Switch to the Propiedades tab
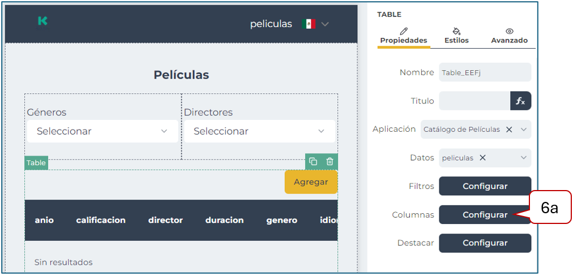The image size is (573, 276). pyautogui.click(x=404, y=36)
